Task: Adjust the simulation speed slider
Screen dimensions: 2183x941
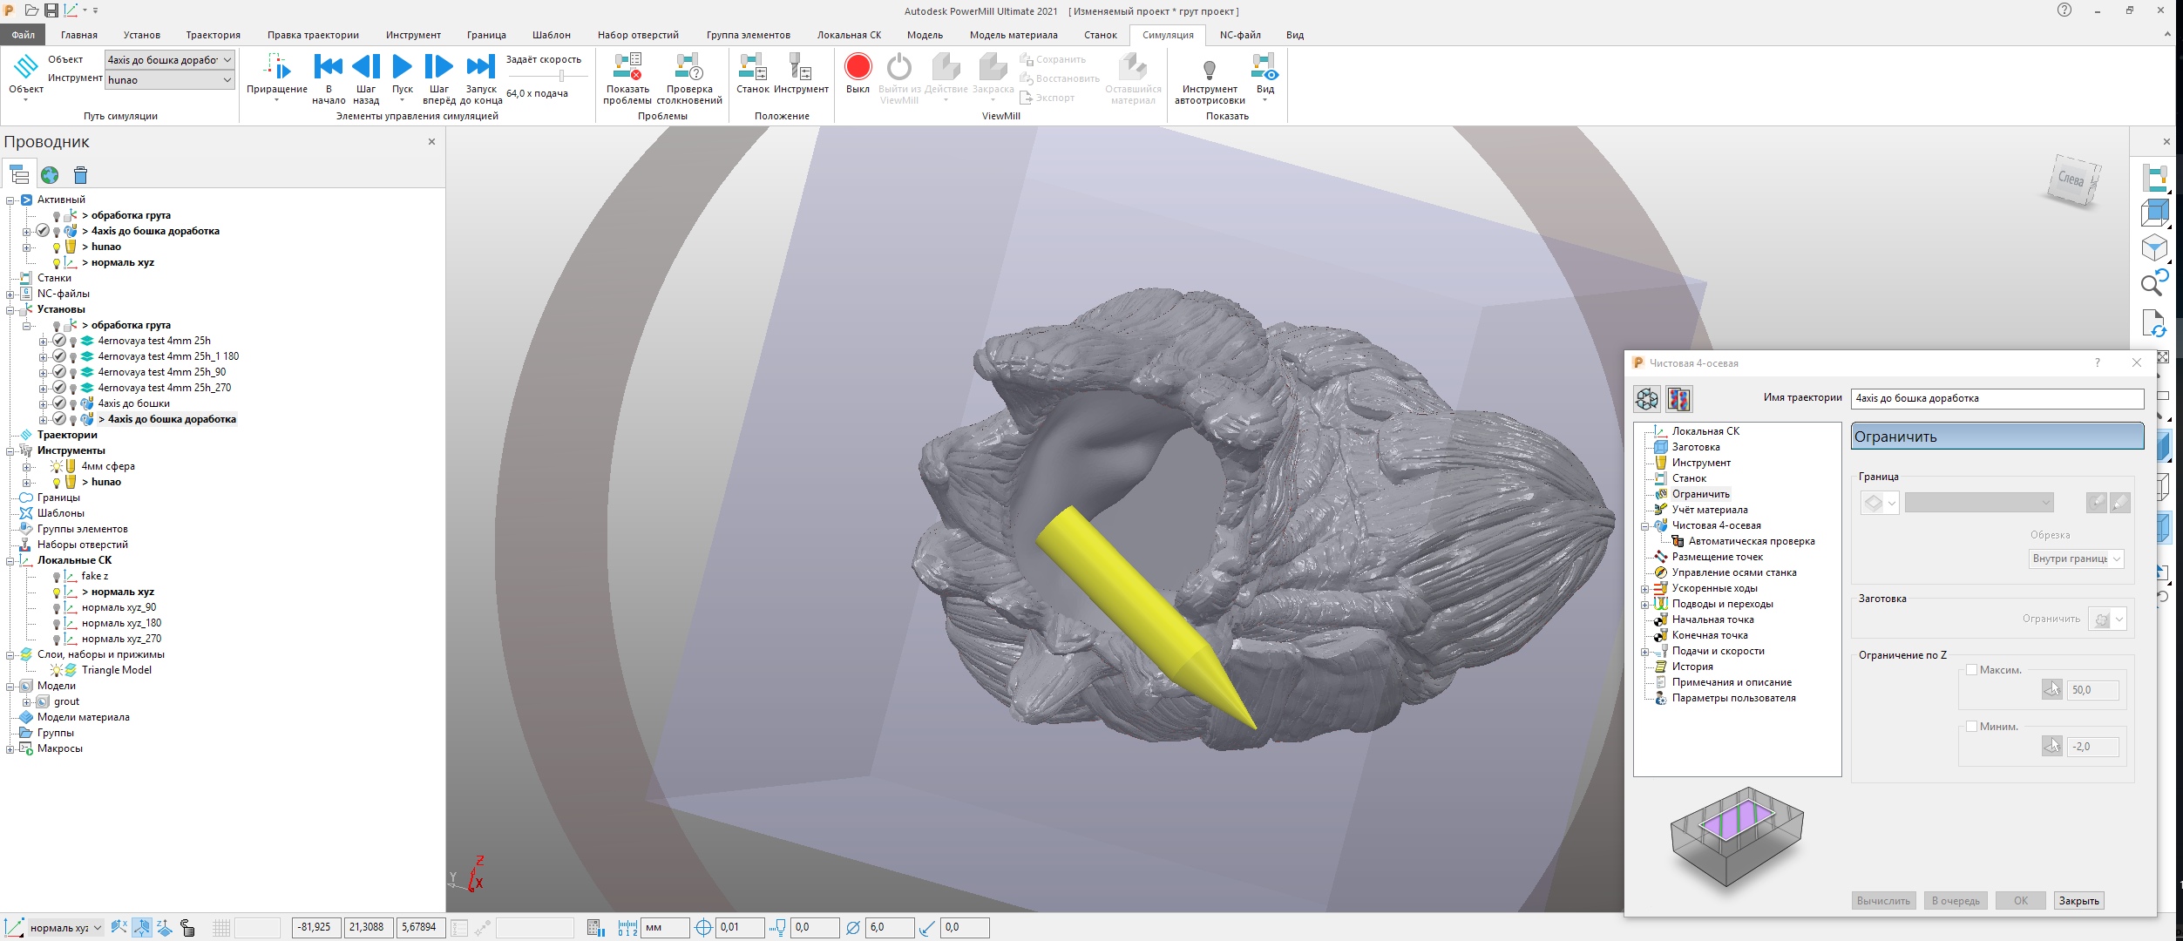Action: (561, 76)
